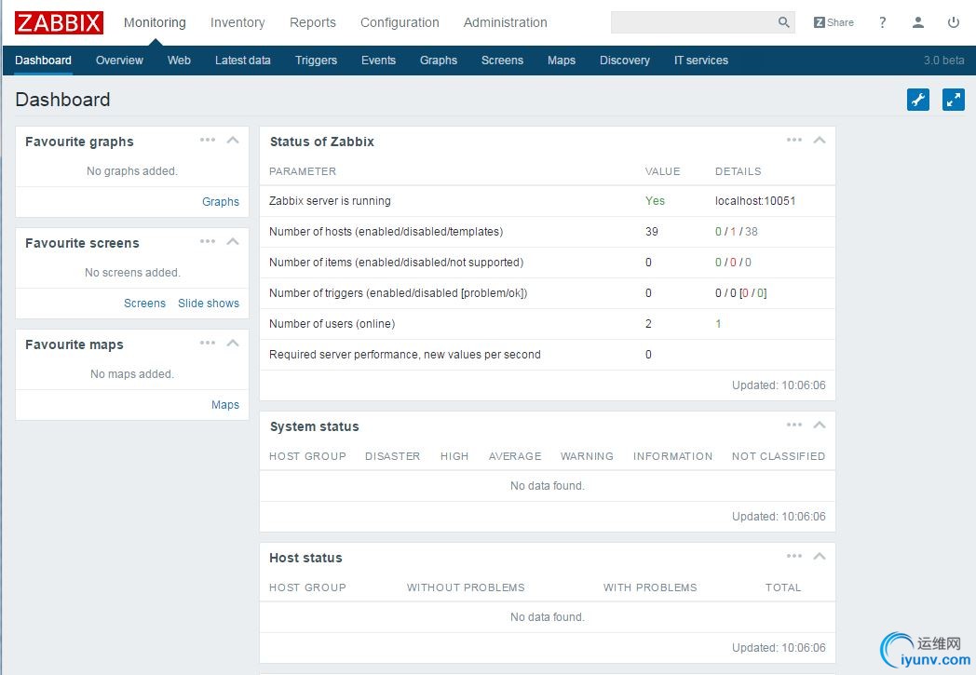Click the dashboard wrench configuration button

coord(918,100)
